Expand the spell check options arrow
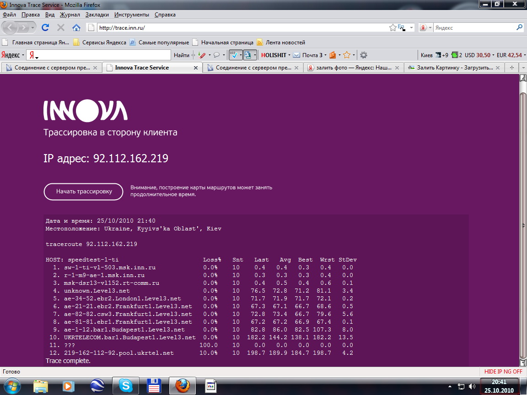Screen dimensions: 527x395 (x=241, y=55)
